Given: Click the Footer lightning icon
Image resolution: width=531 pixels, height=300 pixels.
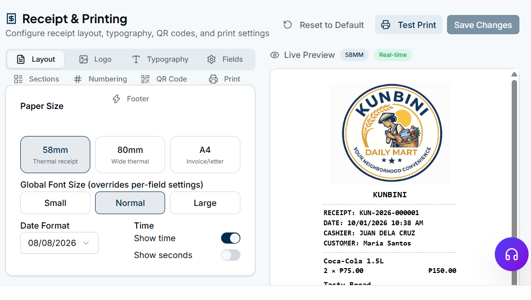Looking at the screenshot, I should point(116,99).
